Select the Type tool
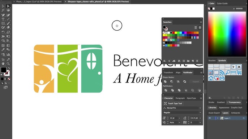This screenshot has width=248, height=139. [3, 19]
